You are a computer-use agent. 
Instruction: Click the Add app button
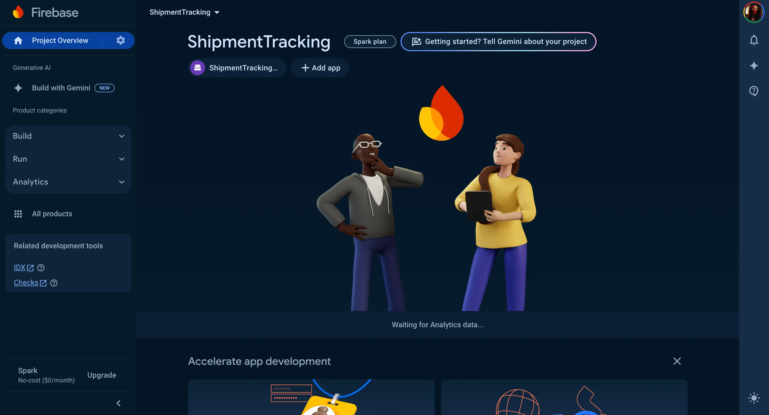click(x=320, y=68)
